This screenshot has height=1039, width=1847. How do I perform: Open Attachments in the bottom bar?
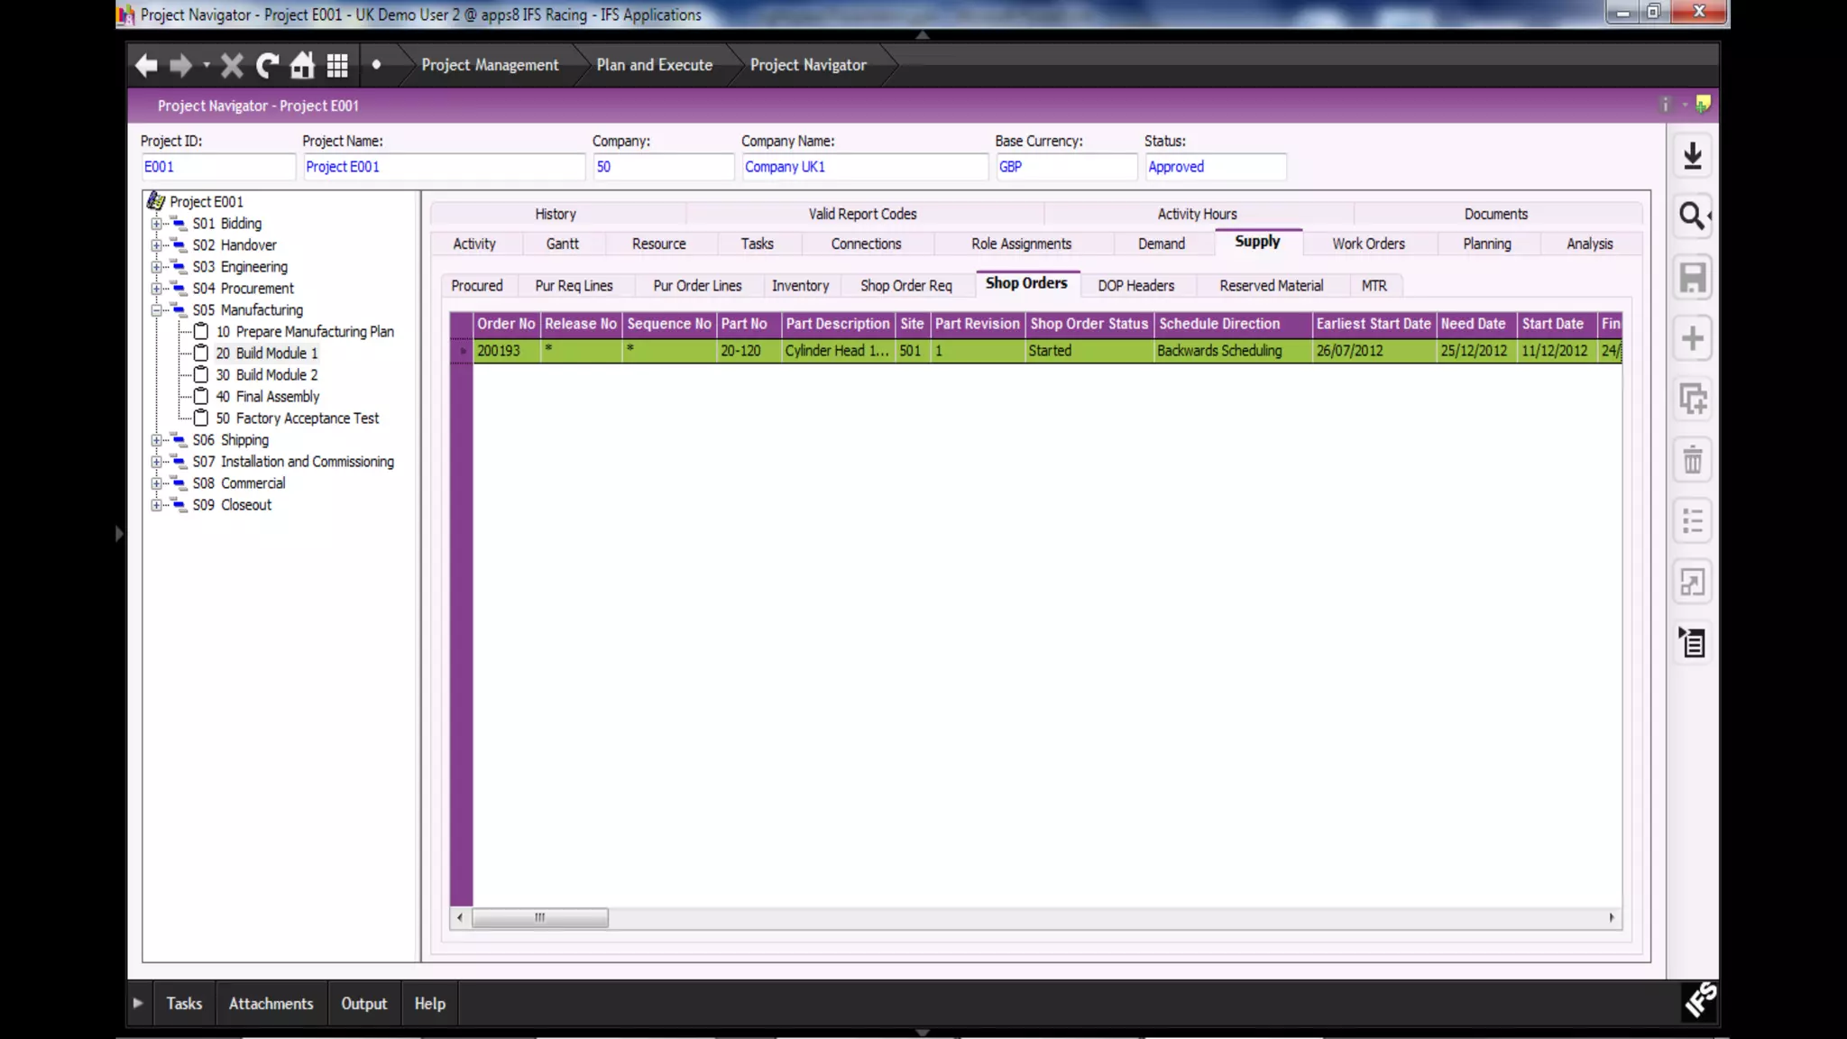271,1004
